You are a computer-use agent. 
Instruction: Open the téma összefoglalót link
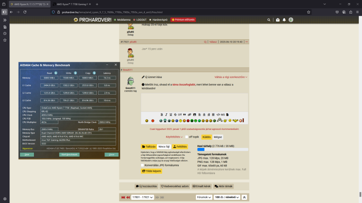(x=184, y=85)
